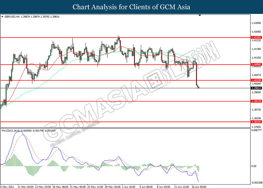The width and height of the screenshot is (263, 188).
Task: Select the 1.40199 red price label
Action: [256, 80]
